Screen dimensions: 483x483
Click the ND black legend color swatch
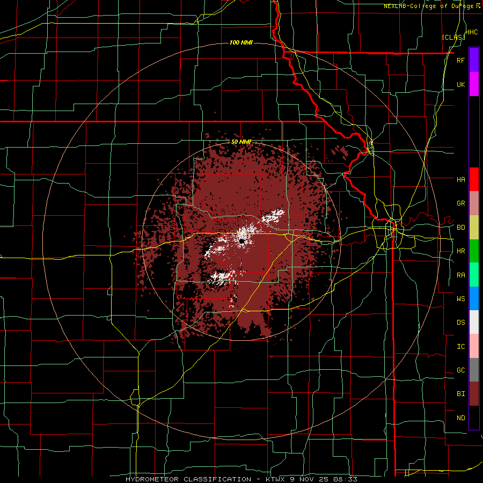474,418
